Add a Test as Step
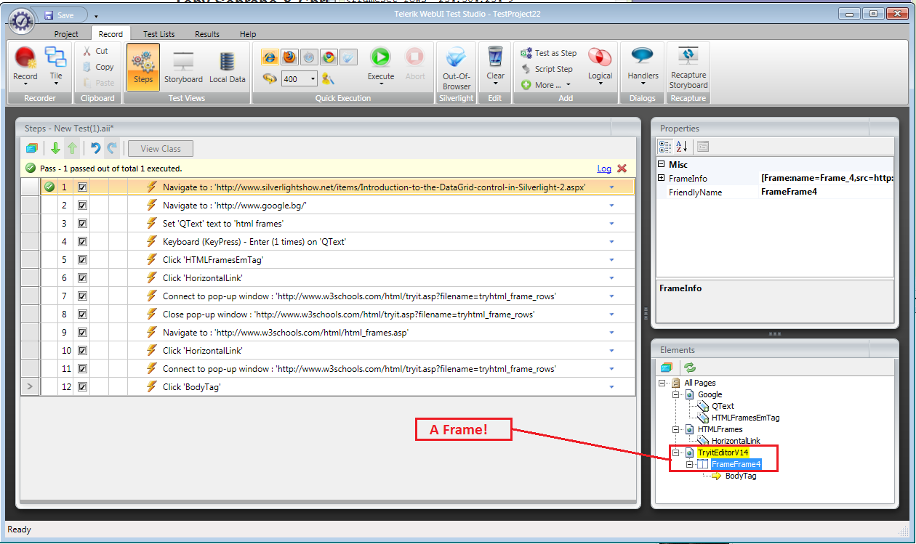Image resolution: width=916 pixels, height=544 pixels. point(549,53)
